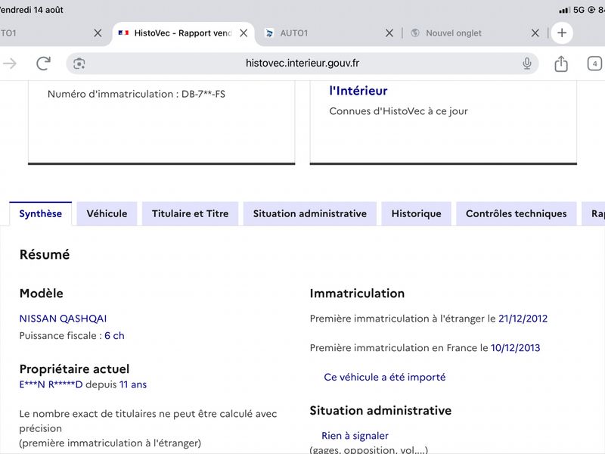Click the date 21/12/2012
Screen dimensions: 605x454
pyautogui.click(x=523, y=319)
